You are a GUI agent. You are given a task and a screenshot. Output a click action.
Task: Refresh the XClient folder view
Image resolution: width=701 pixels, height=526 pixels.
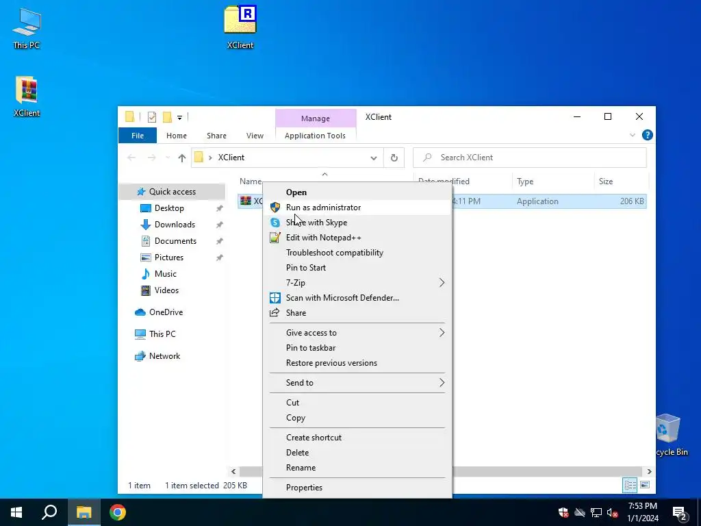[394, 158]
